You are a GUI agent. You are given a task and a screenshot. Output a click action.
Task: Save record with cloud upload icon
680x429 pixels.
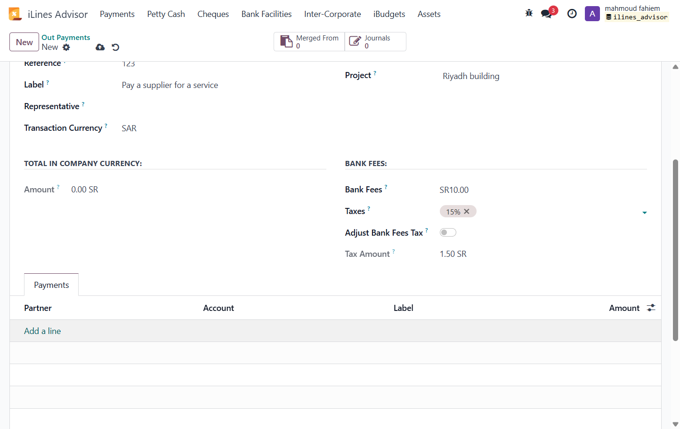tap(100, 47)
